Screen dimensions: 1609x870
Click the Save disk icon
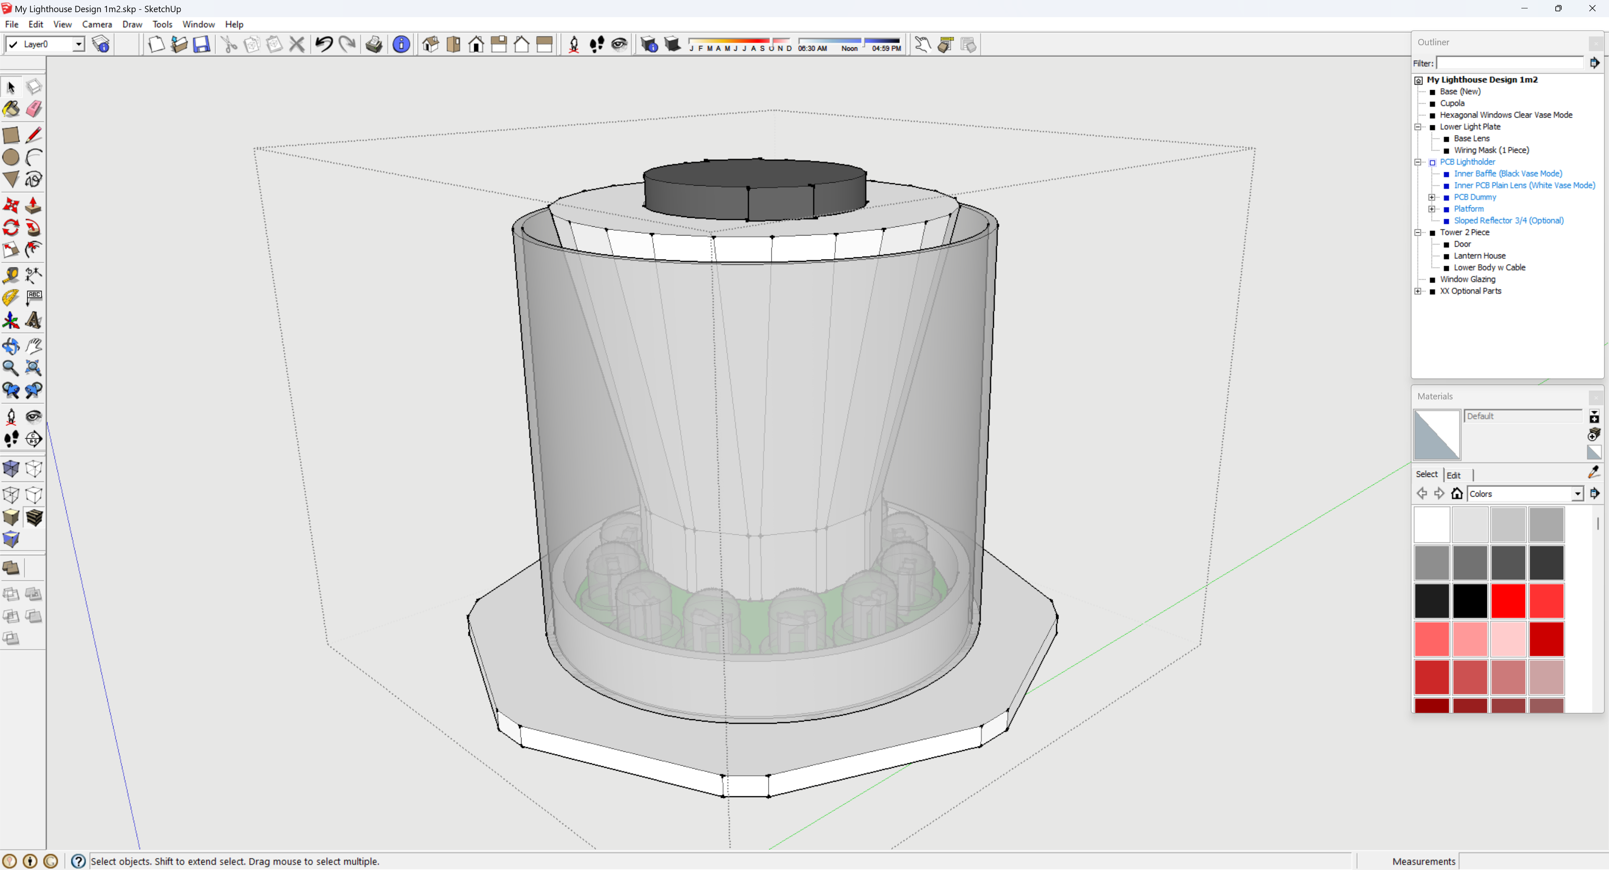click(x=201, y=44)
